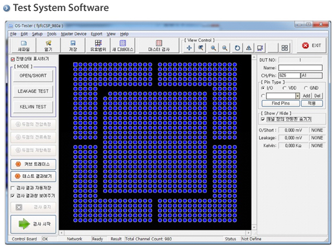Click the 유효범위 toolbar button
335x249 pixels.
point(98,46)
